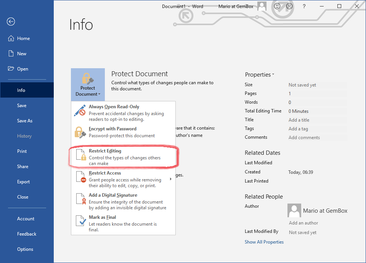Open Options from the sidebar
The image size is (366, 263).
pos(25,249)
